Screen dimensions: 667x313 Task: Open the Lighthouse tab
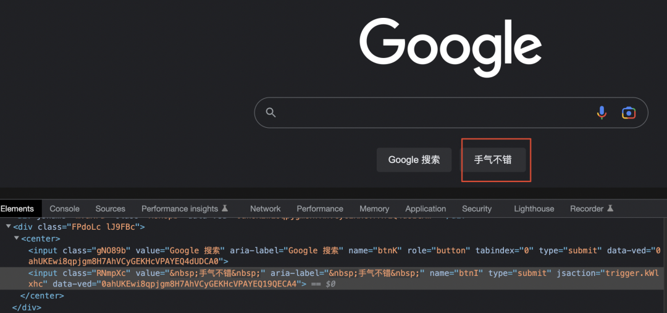point(534,209)
